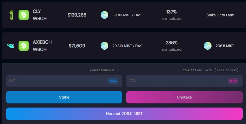Collapse the AXIEBCH WBCH farm row
Viewport: 246px width, 124px height.
[124, 46]
